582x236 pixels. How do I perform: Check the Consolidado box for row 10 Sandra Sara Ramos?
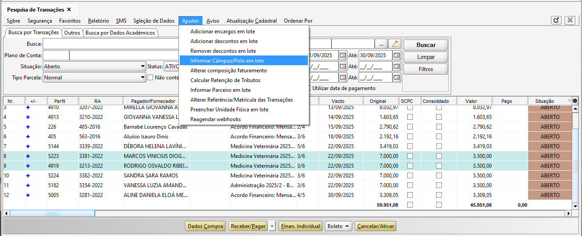click(439, 176)
